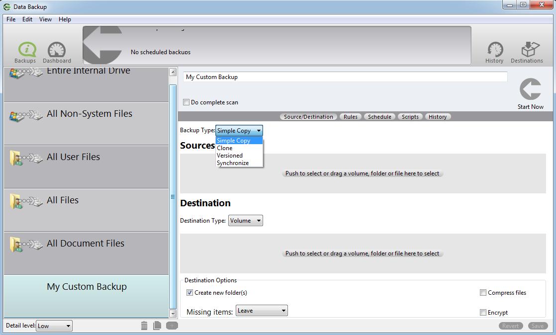Start the backup with the Start Now arrow

click(530, 89)
